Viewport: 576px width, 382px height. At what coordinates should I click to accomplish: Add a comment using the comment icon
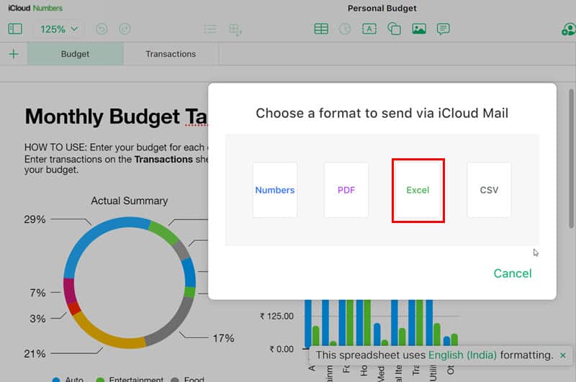coord(443,29)
